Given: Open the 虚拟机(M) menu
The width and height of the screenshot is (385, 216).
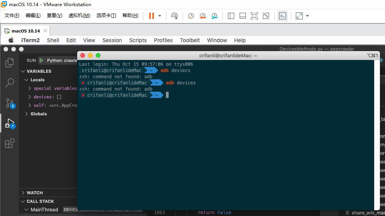Looking at the screenshot, I should click(79, 15).
